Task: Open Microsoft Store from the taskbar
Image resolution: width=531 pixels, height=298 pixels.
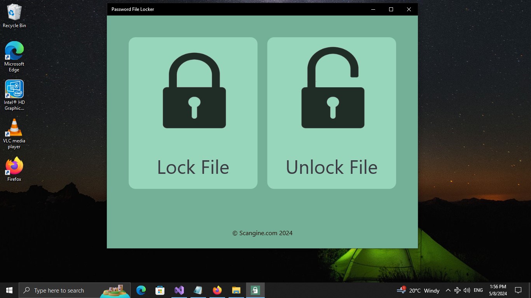Action: pos(160,290)
